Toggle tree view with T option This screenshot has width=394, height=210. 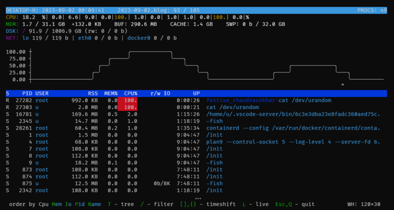coord(120,204)
